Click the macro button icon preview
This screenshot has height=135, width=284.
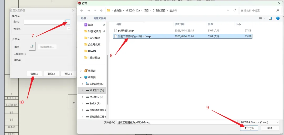pos(32,46)
